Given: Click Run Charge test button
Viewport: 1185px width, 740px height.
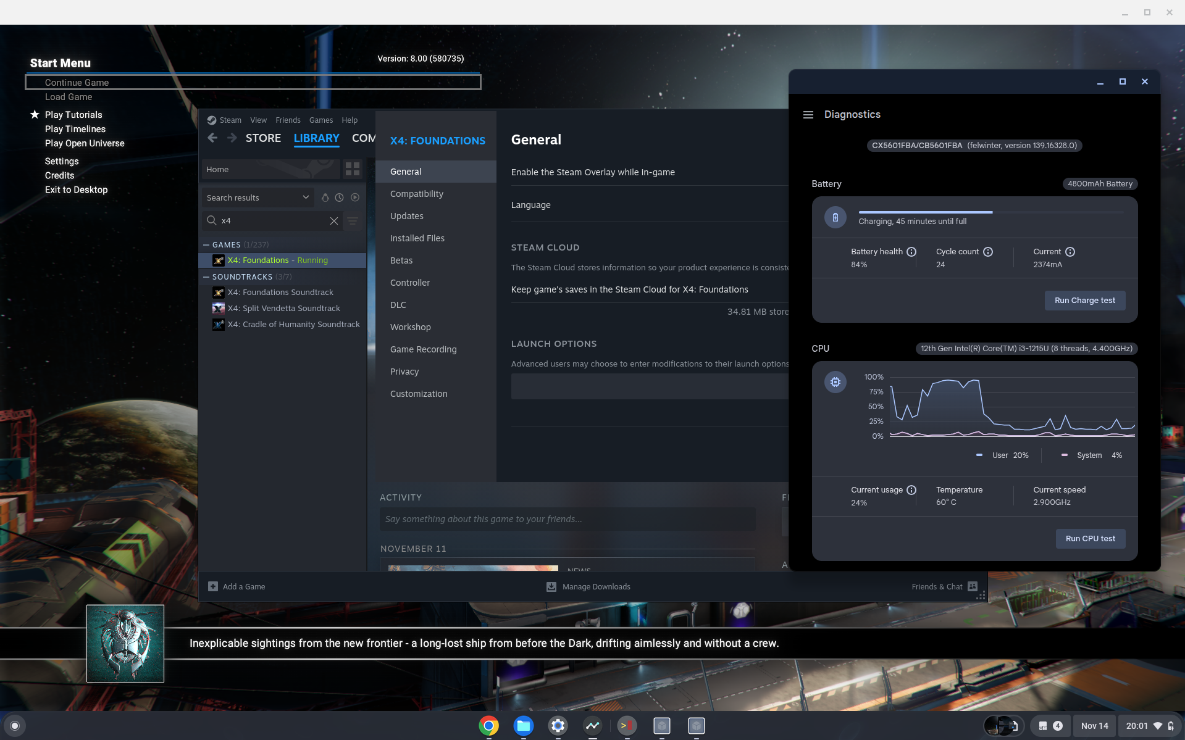Looking at the screenshot, I should [1084, 301].
